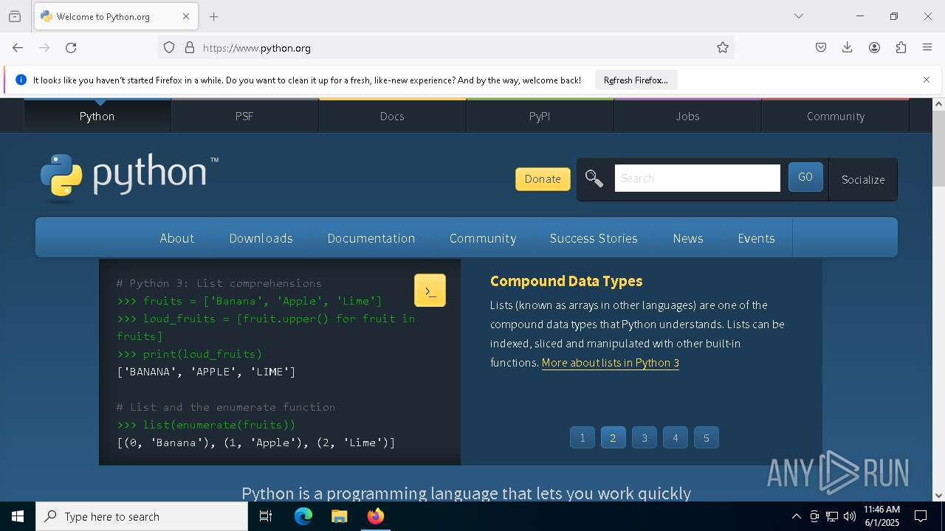Switch to the PSF top tab
945x531 pixels.
244,116
